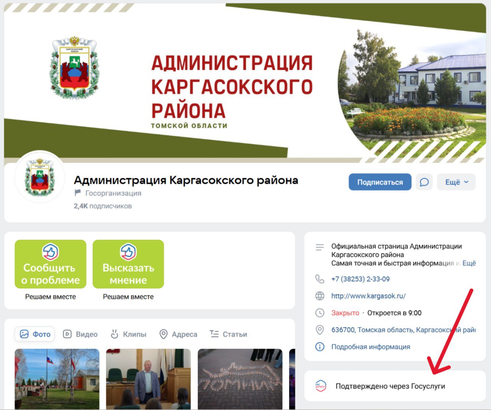Screen dimensions: 491x410
Task: Select the photo icon in the Фото tab
Action: point(24,334)
